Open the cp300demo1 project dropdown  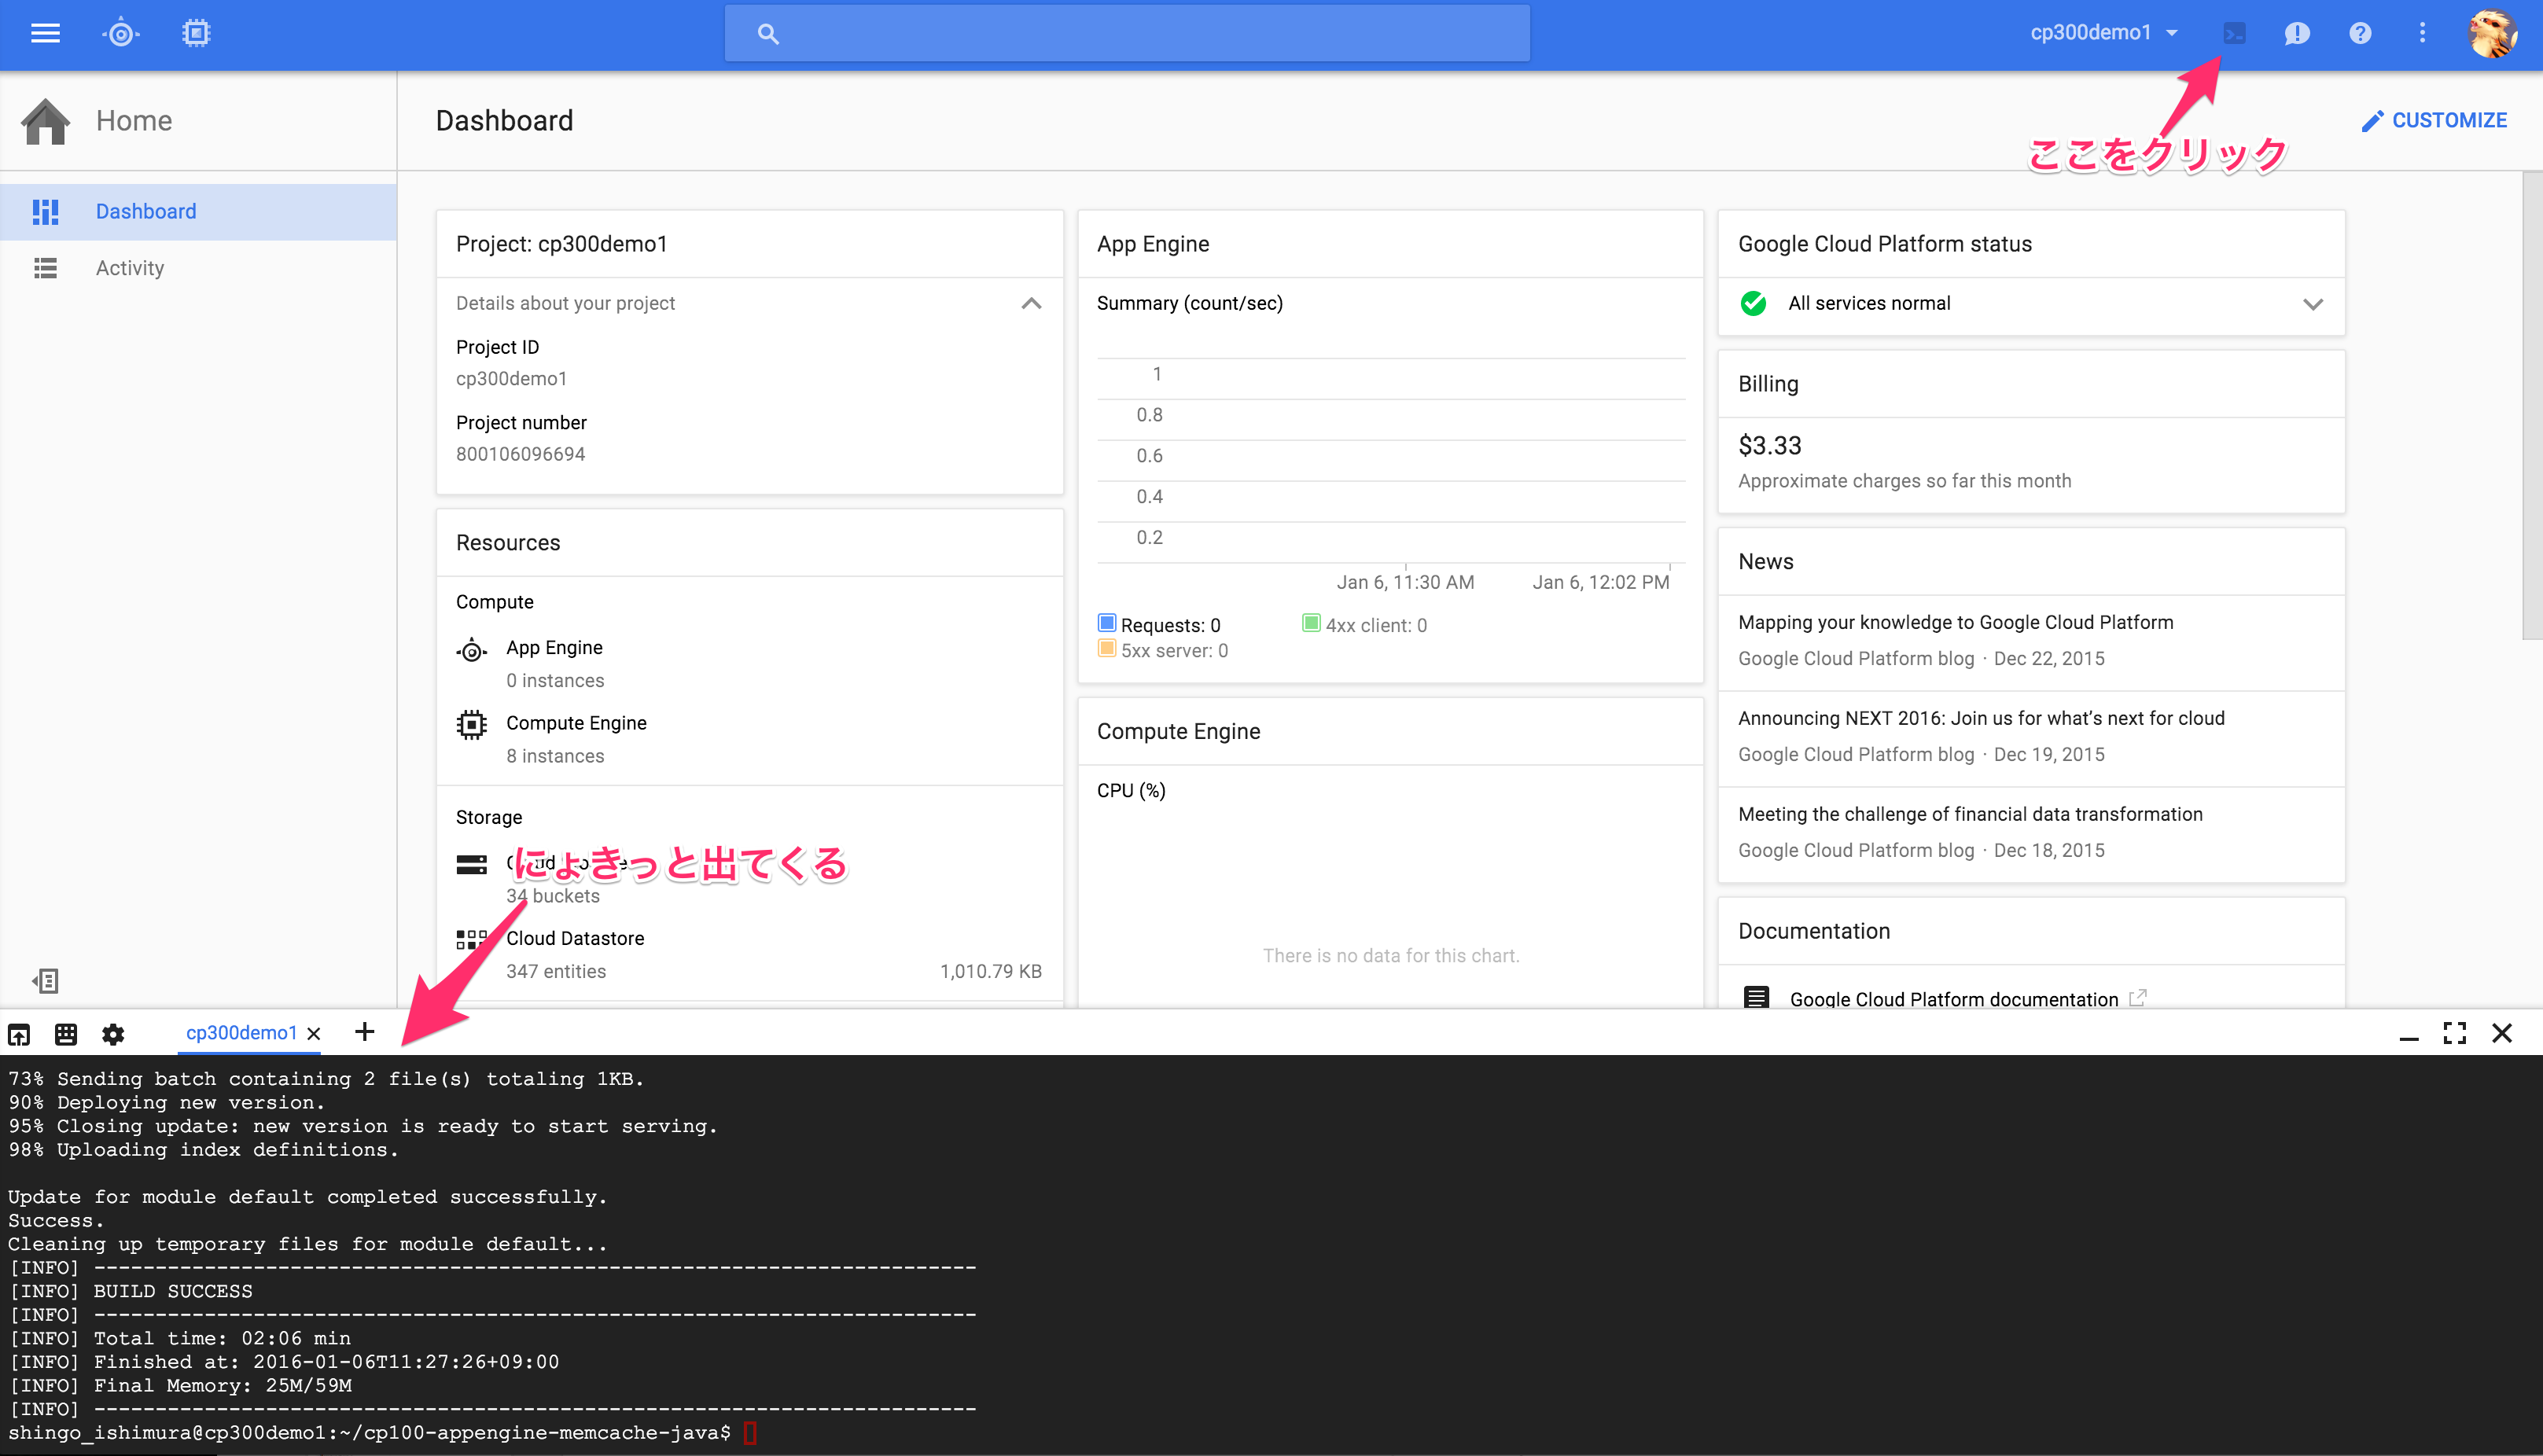pyautogui.click(x=2104, y=33)
